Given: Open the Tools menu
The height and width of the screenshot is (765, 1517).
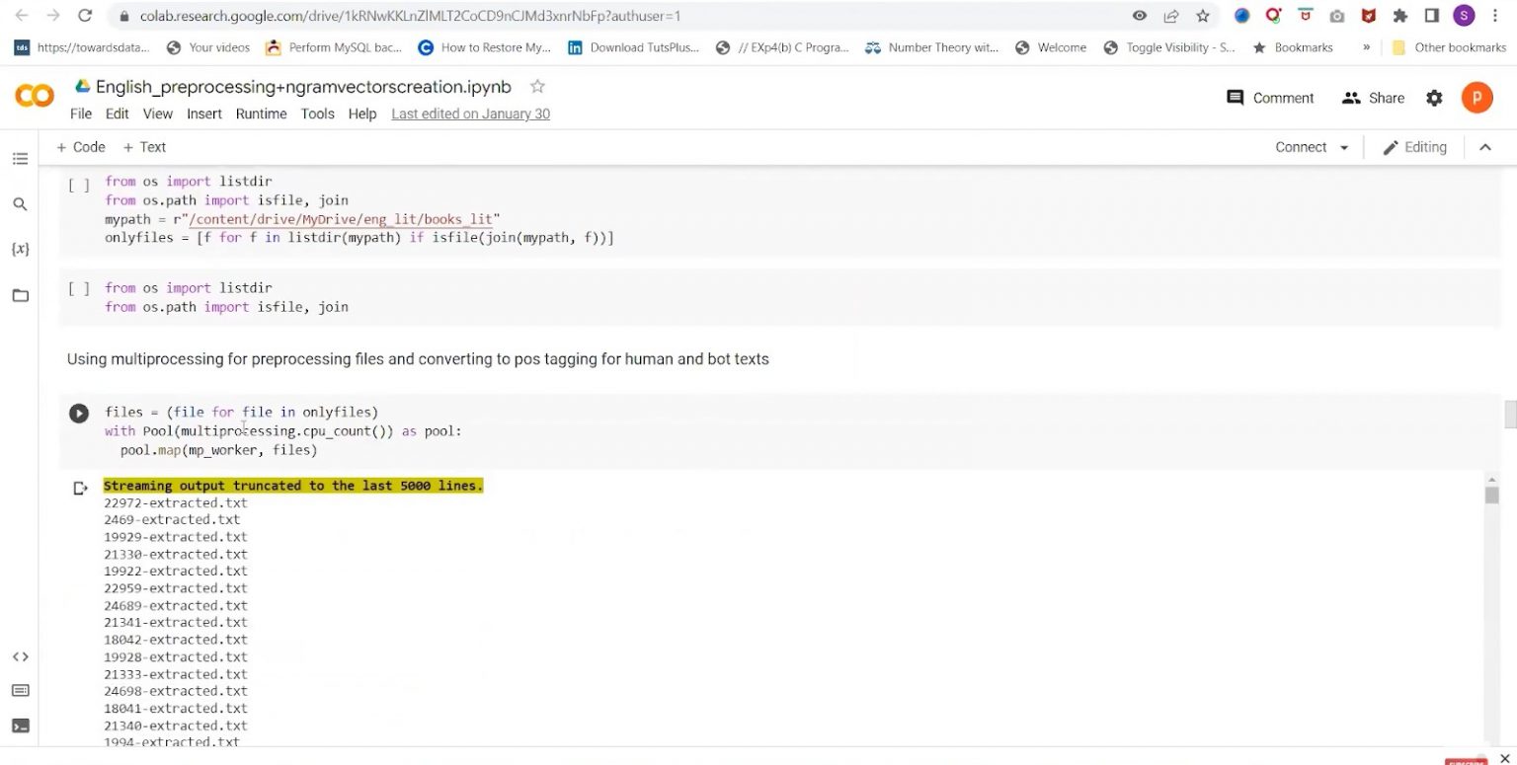Looking at the screenshot, I should click(317, 114).
